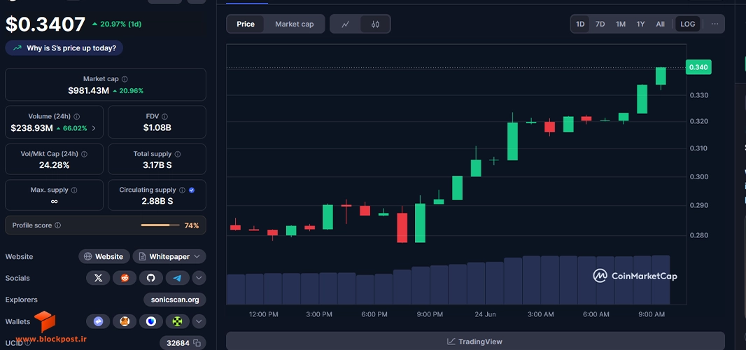Click the MetaMask fox wallet icon
This screenshot has width=746, height=350.
(x=125, y=321)
